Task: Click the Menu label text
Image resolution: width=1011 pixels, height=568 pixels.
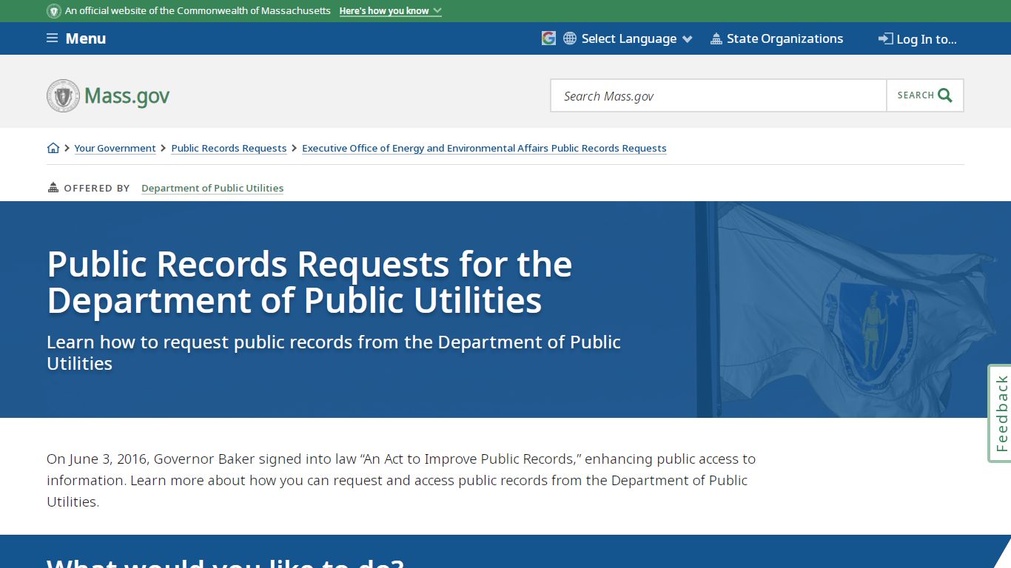Action: click(x=86, y=38)
